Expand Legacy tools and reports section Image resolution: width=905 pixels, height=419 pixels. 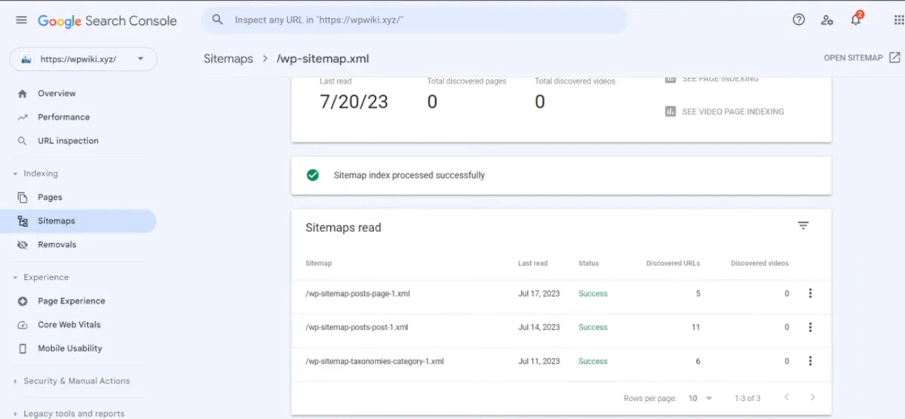click(x=15, y=414)
